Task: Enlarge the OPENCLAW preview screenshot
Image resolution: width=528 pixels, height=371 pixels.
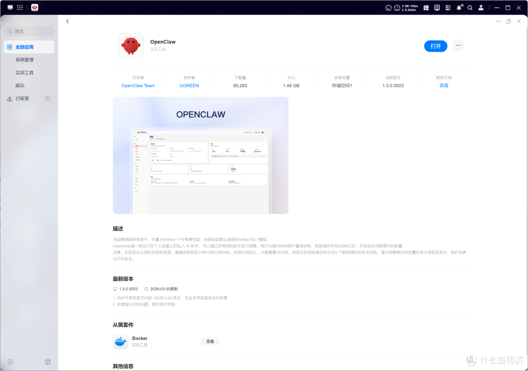Action: point(201,155)
